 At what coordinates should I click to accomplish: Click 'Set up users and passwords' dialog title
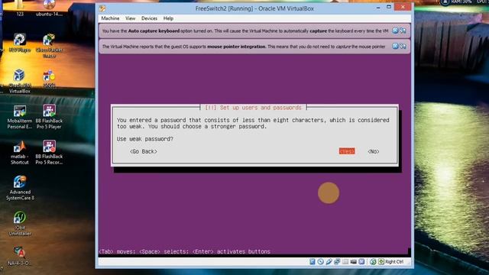tap(253, 108)
